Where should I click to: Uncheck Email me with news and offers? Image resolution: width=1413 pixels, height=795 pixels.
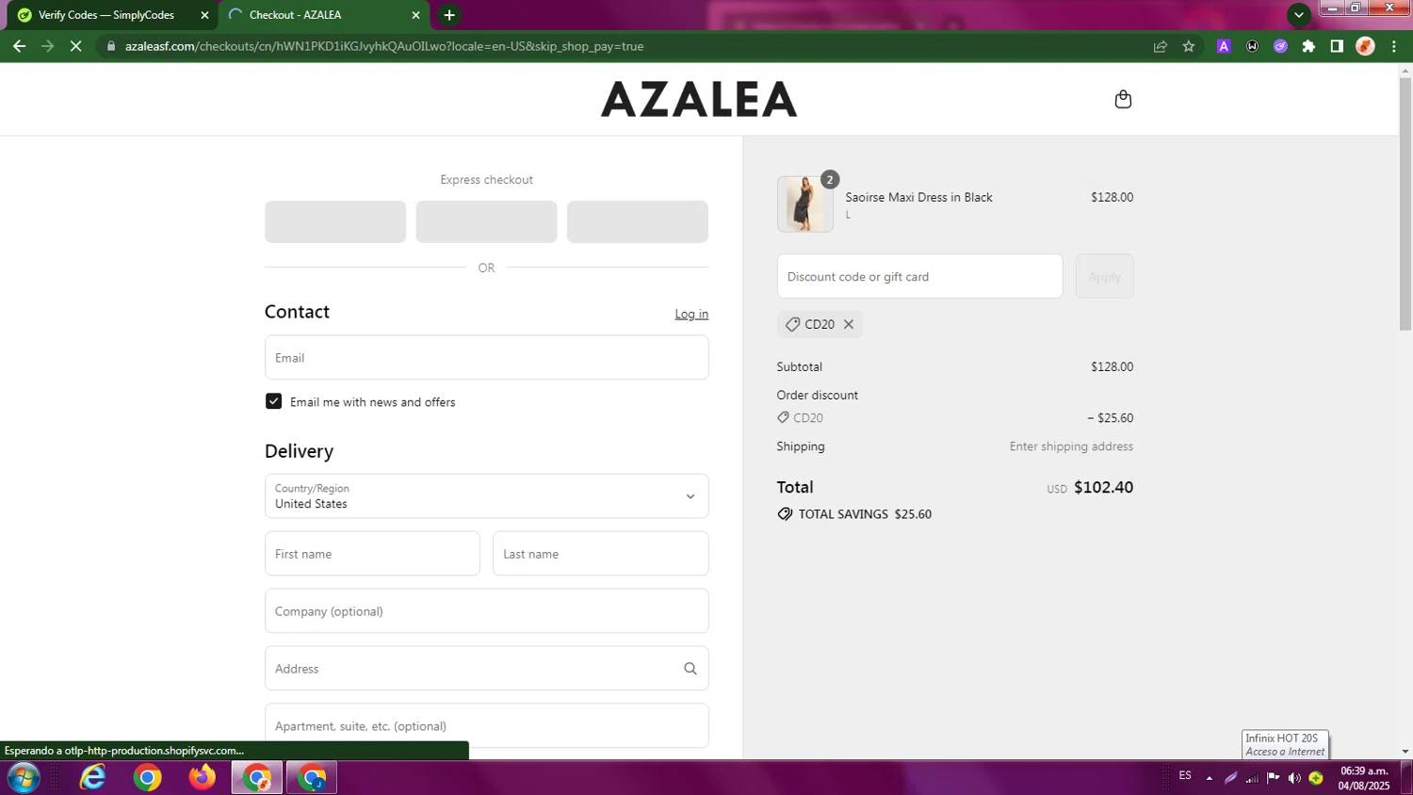273,401
